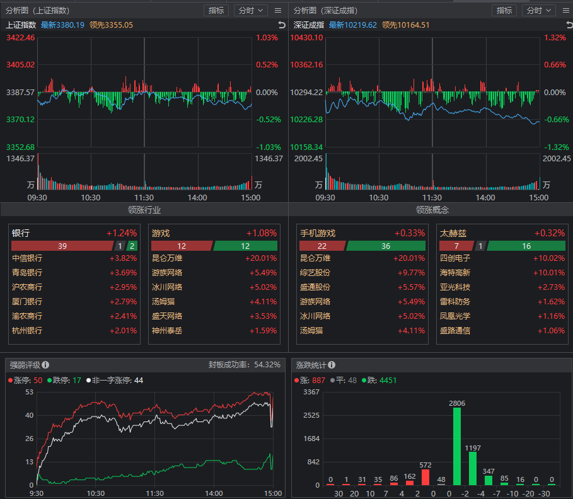Click the red 39 segment of the 银行 bar
The image size is (573, 499).
click(x=62, y=246)
